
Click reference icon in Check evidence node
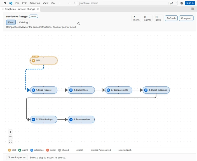(146, 90)
